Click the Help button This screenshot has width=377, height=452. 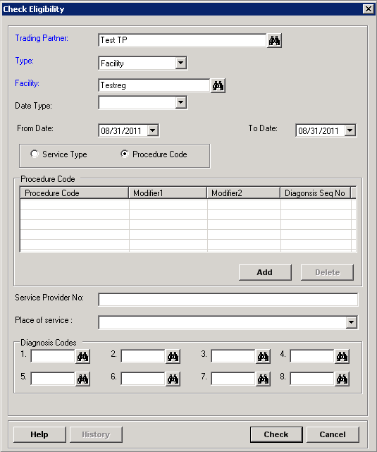(39, 434)
